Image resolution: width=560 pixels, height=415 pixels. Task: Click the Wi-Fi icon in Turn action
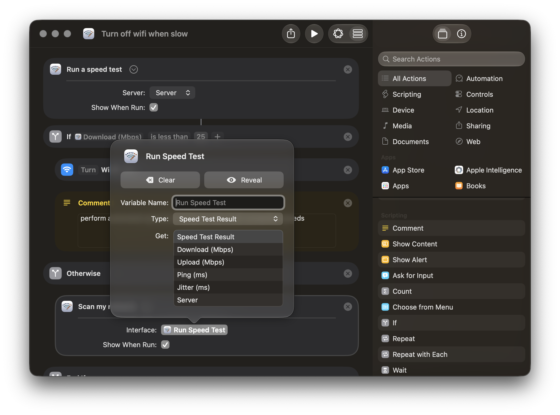67,170
